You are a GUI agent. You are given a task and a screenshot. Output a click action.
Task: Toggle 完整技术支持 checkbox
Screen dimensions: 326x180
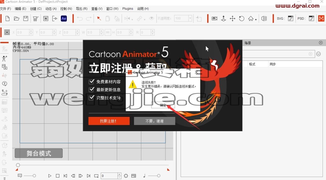(x=91, y=98)
